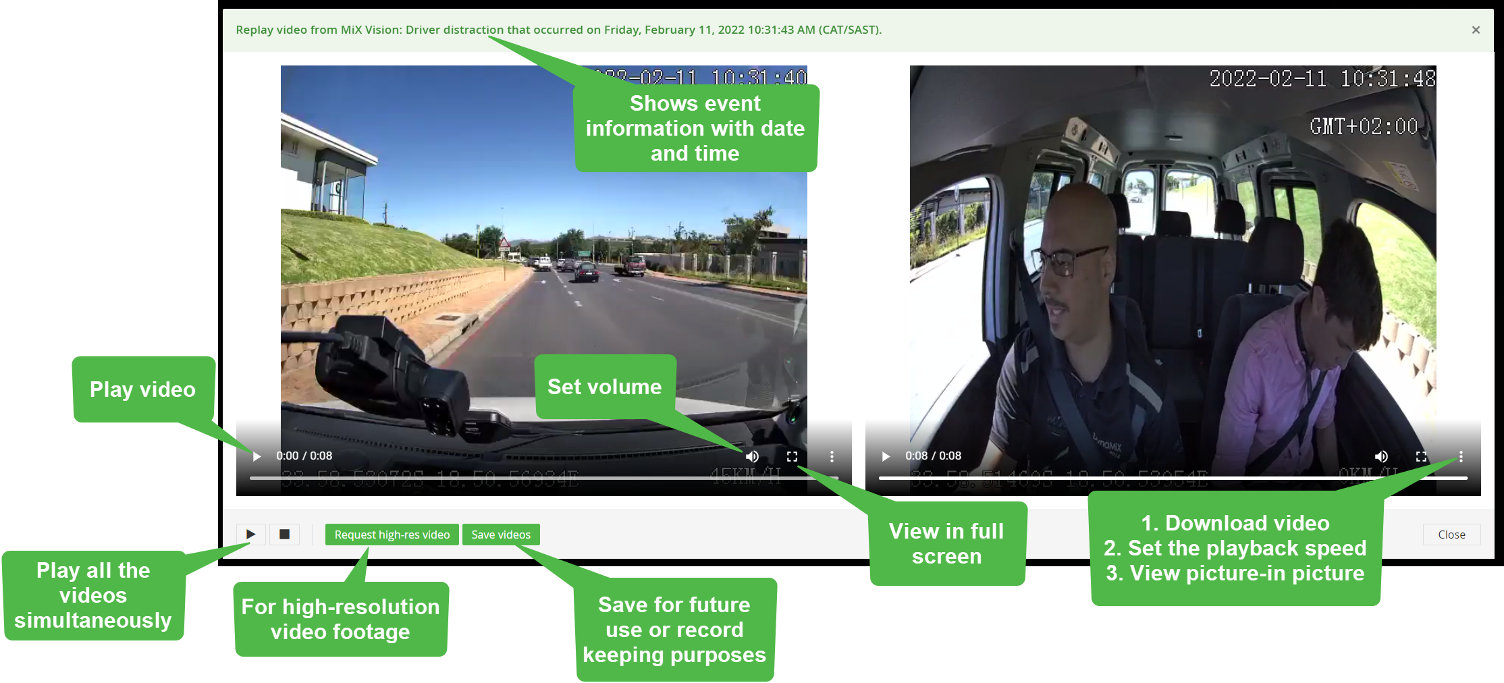Play the right cabin-facing video

886,456
